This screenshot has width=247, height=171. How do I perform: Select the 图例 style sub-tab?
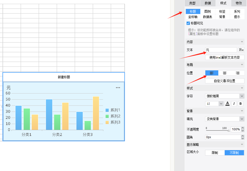click(208, 11)
